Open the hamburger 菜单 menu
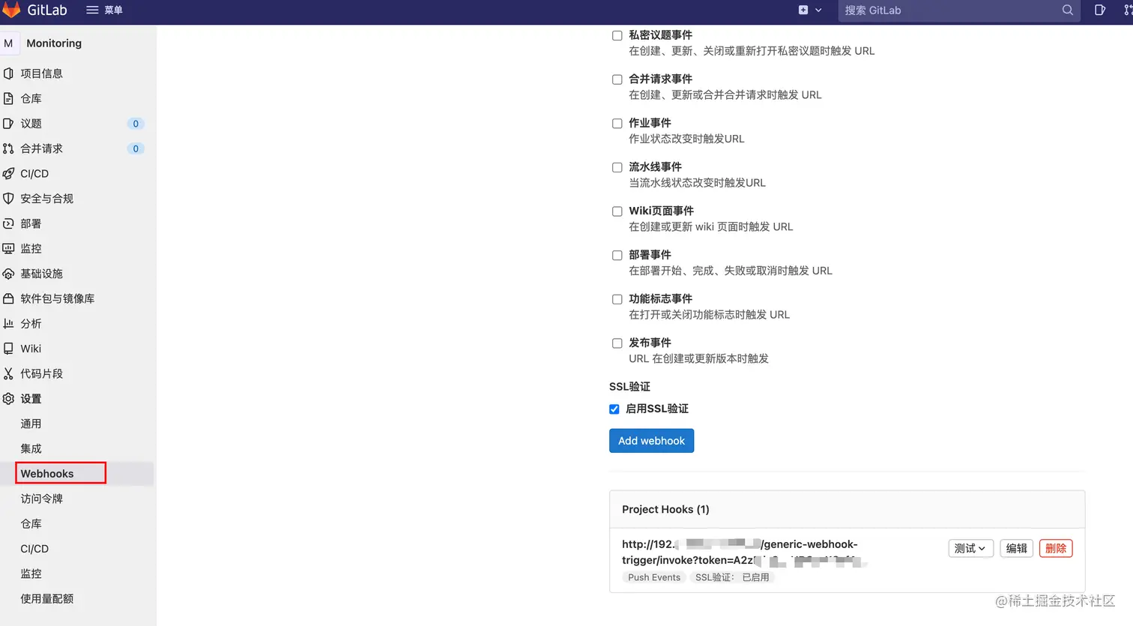 tap(104, 10)
